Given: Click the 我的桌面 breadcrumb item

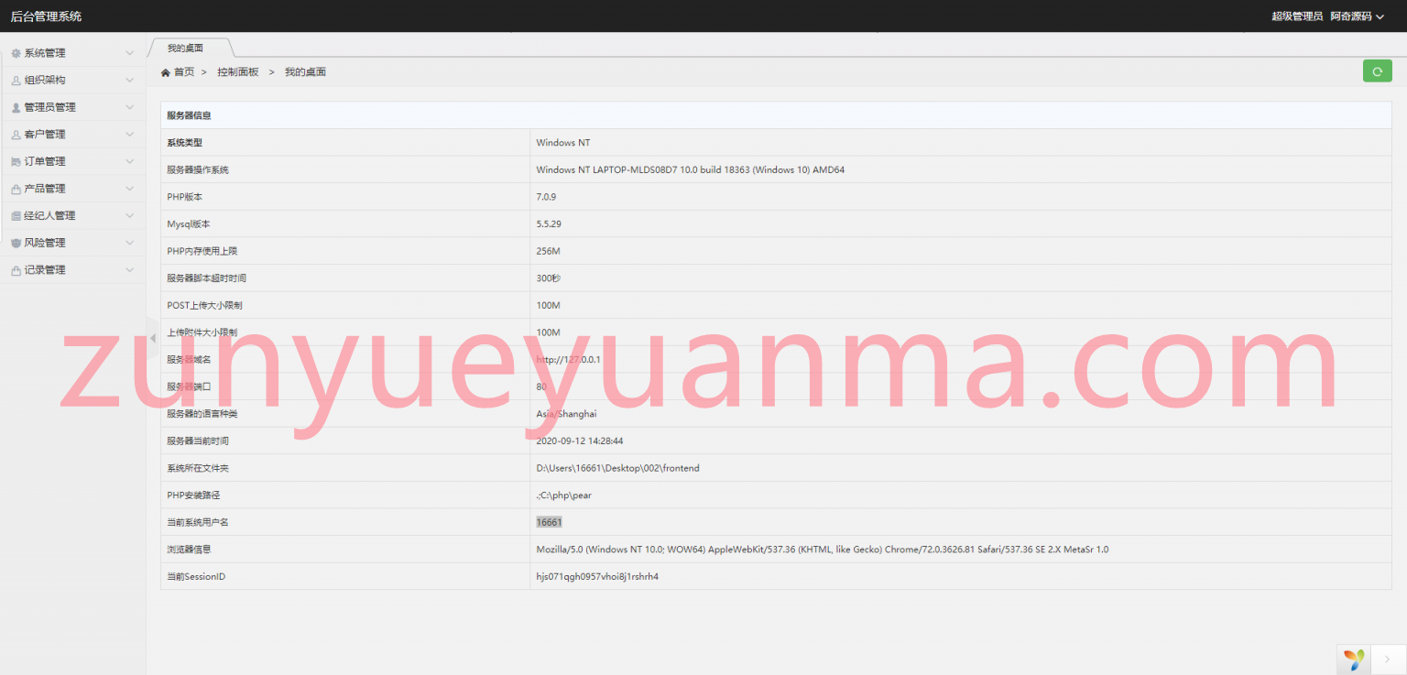Looking at the screenshot, I should click(305, 72).
